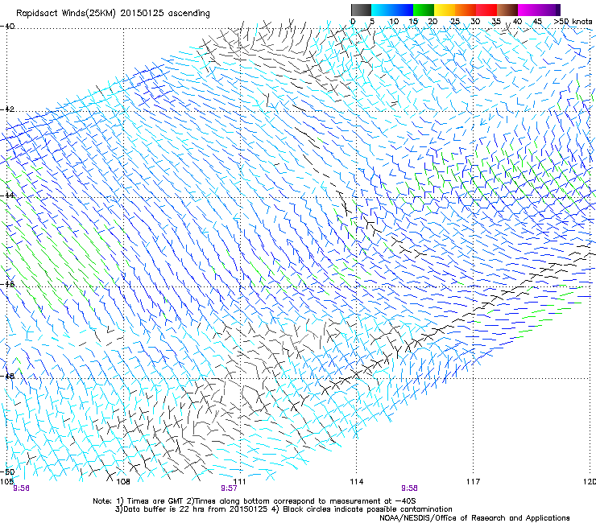This screenshot has height=523, width=596.
Task: Click the red 30-35 knots color segment
Action: click(x=486, y=10)
